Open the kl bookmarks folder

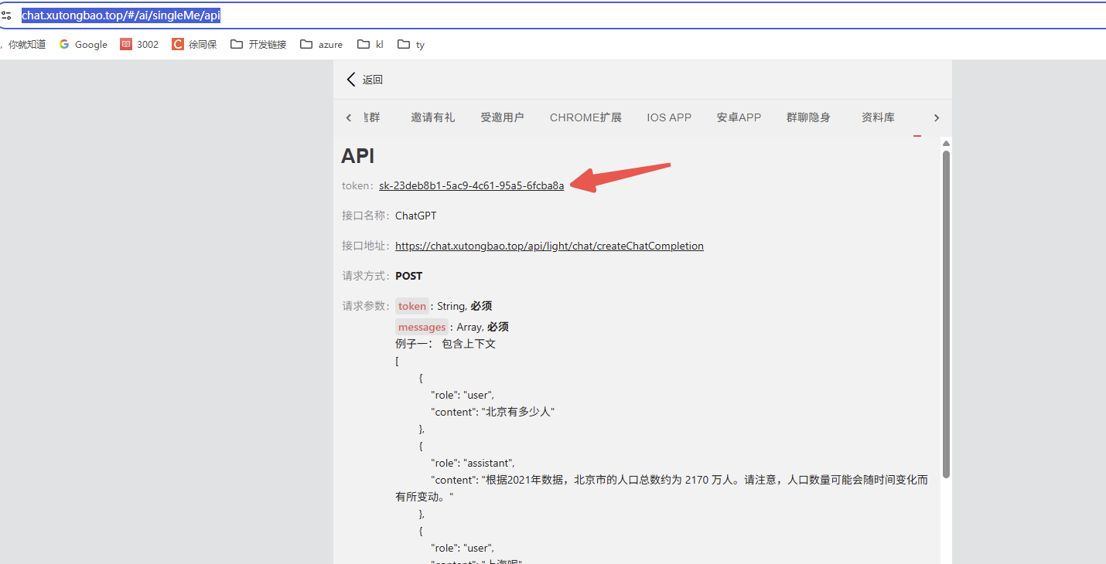(x=370, y=44)
